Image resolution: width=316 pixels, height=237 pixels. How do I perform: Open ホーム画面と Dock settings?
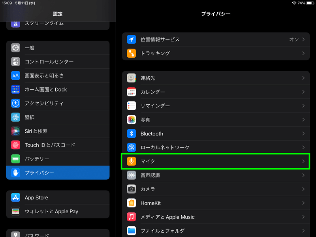tap(58, 90)
